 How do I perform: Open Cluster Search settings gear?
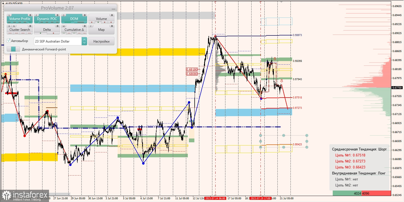(30, 26)
